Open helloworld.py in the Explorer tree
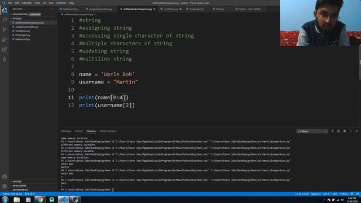 (23, 39)
